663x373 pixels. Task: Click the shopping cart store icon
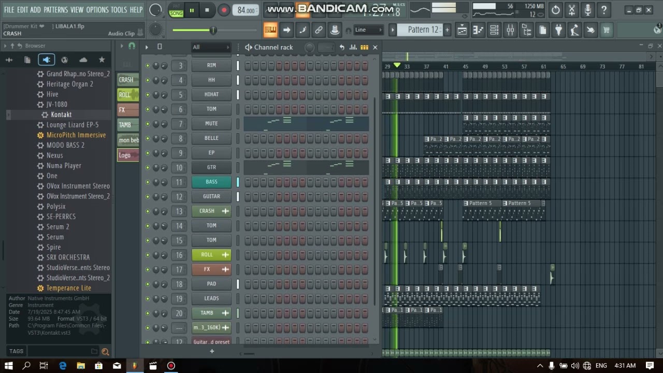[x=607, y=30]
